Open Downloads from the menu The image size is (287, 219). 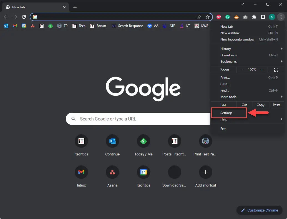(x=248, y=55)
